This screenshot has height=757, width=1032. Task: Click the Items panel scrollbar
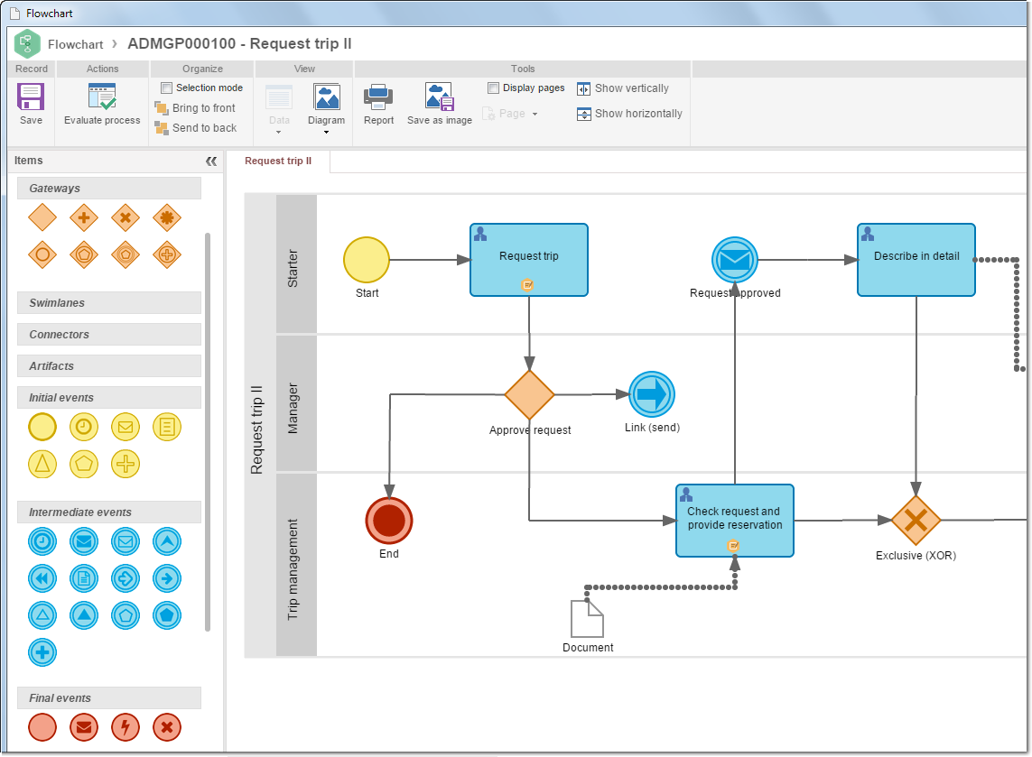[x=208, y=431]
